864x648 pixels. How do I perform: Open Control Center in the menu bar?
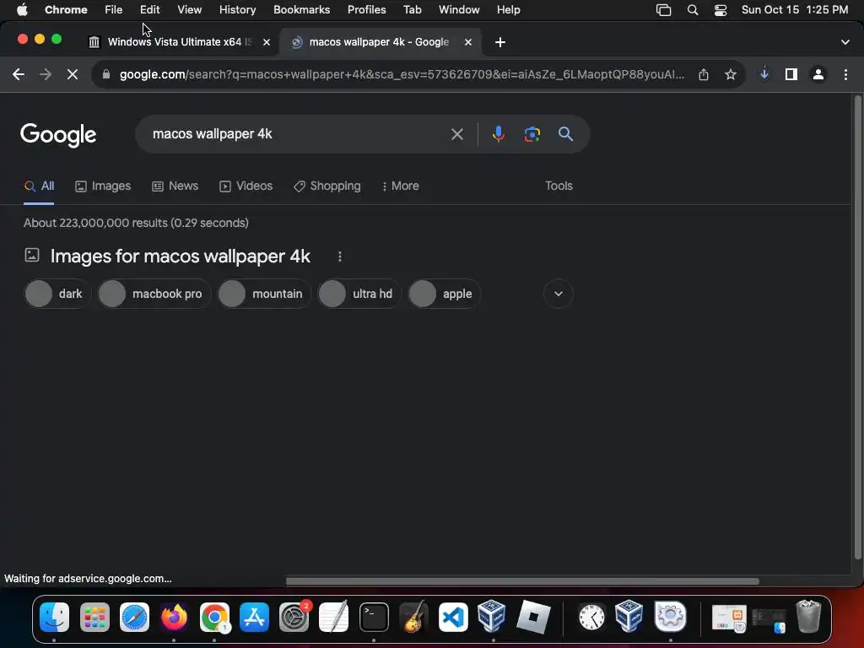coord(721,10)
